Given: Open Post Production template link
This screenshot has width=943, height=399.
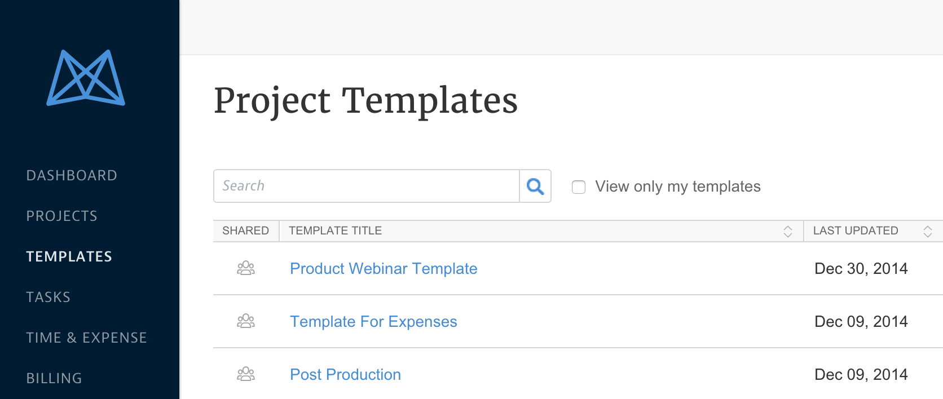Looking at the screenshot, I should click(x=345, y=374).
